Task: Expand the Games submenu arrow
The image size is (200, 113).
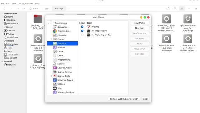Action: [x=51, y=39]
